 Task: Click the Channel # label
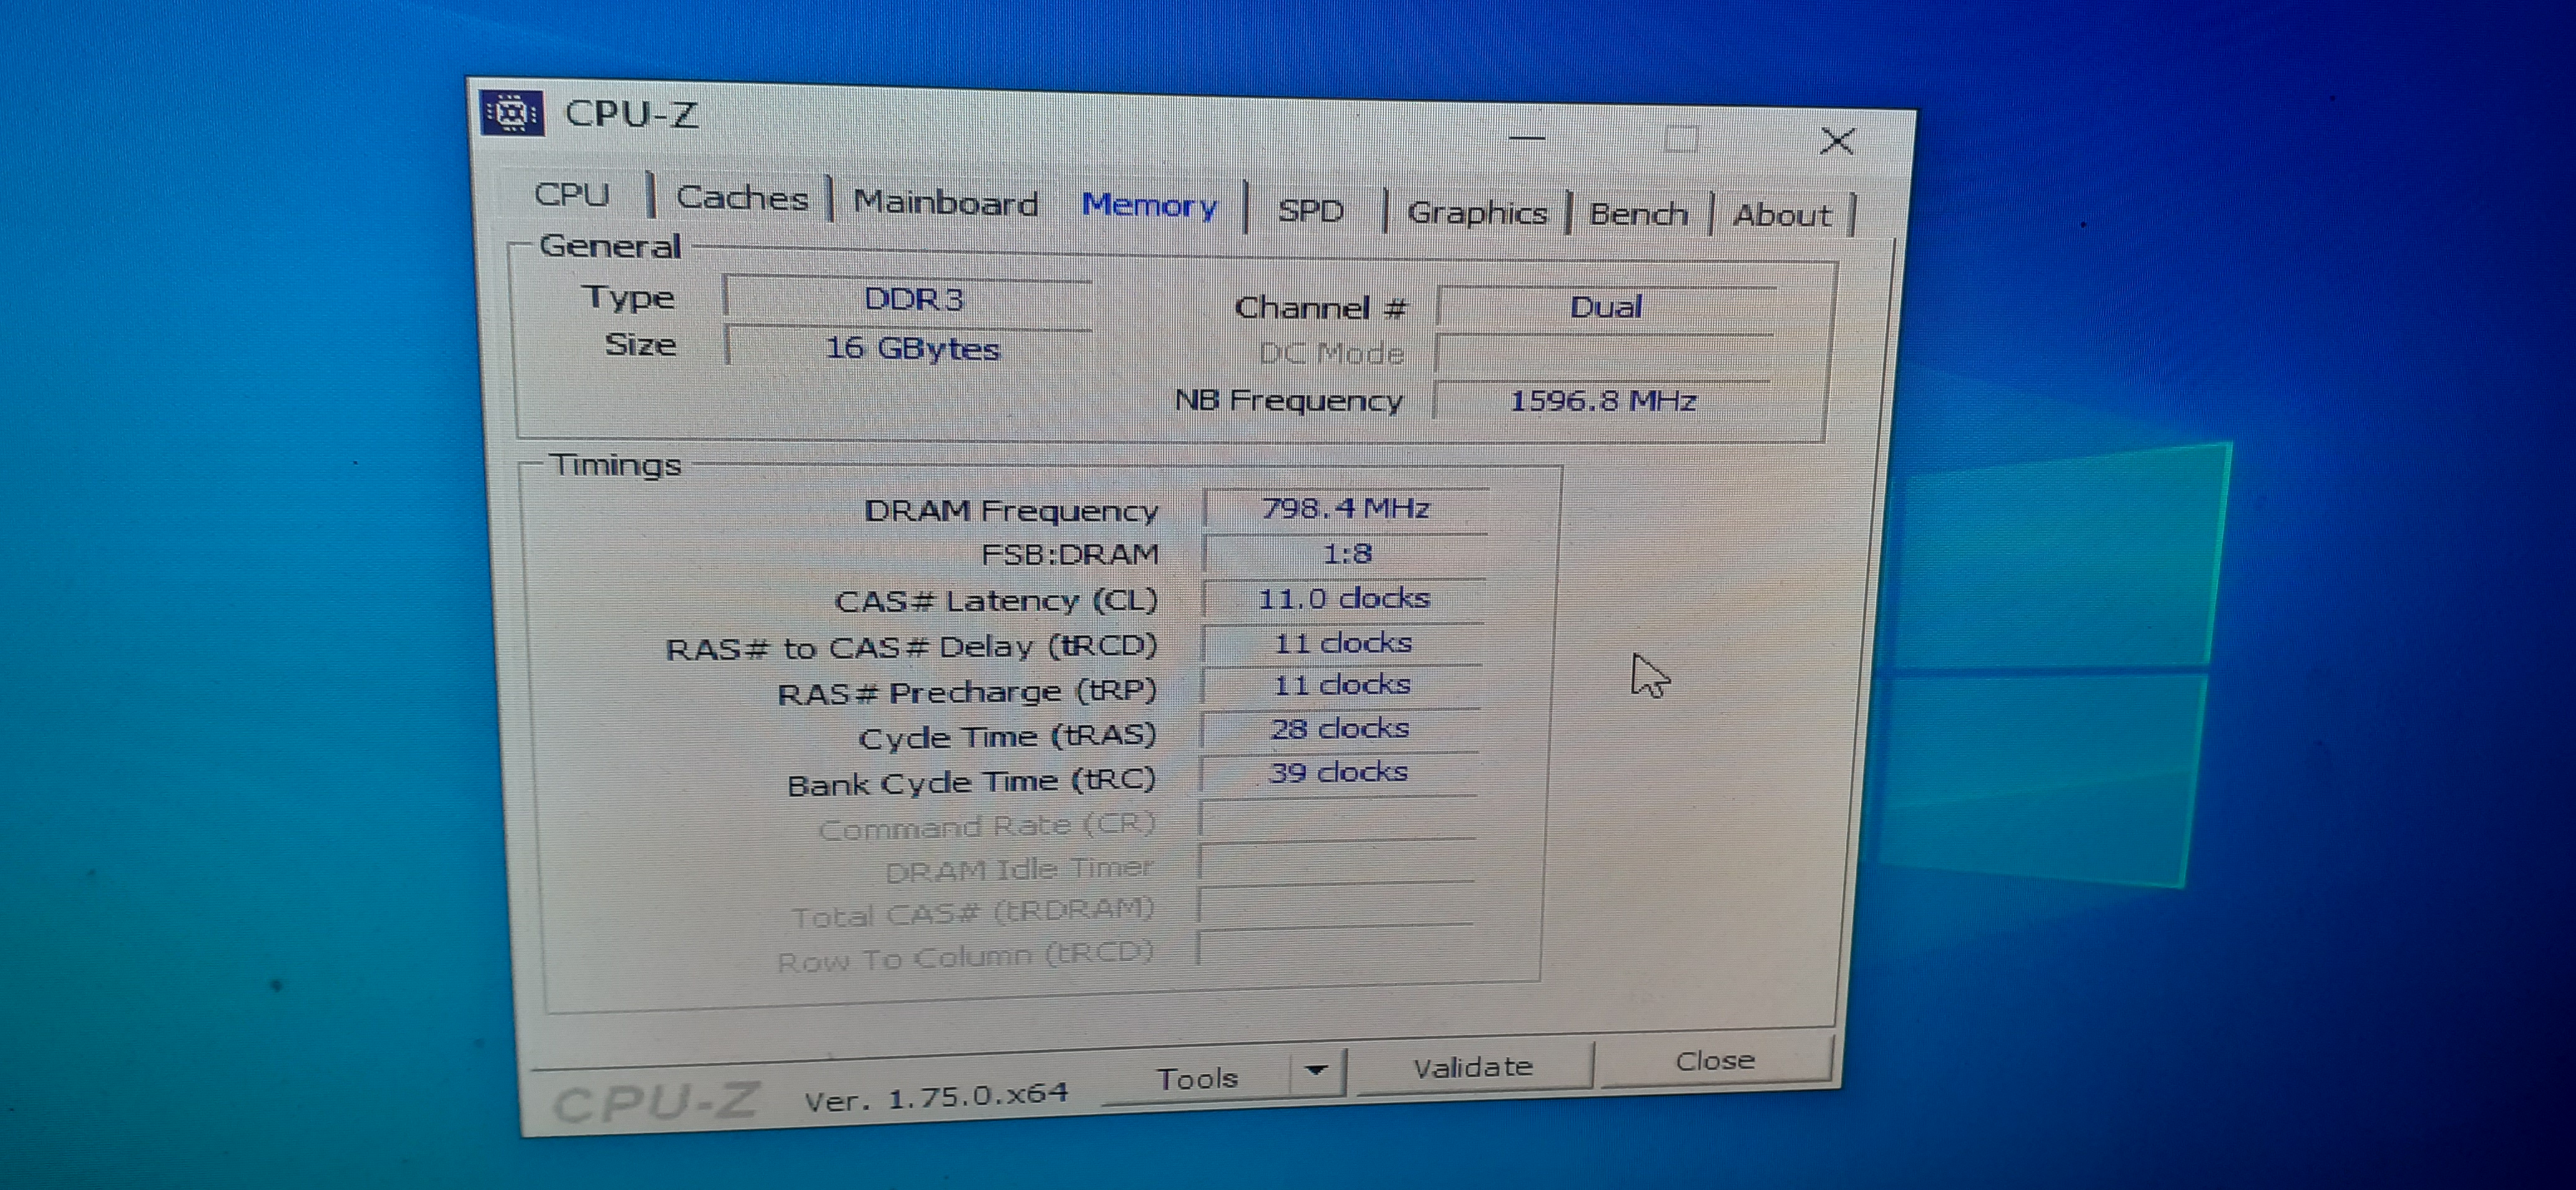(1320, 307)
